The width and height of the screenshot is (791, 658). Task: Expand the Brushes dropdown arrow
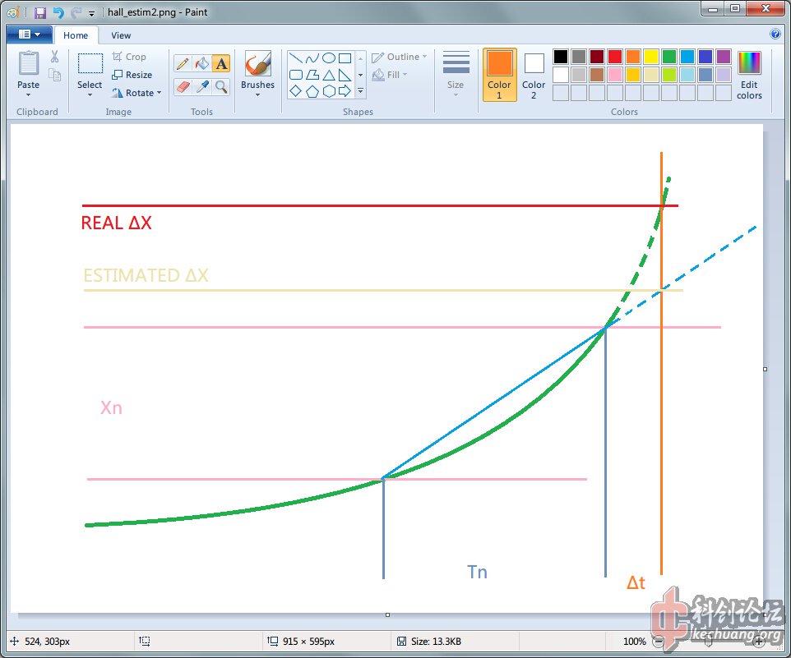257,95
